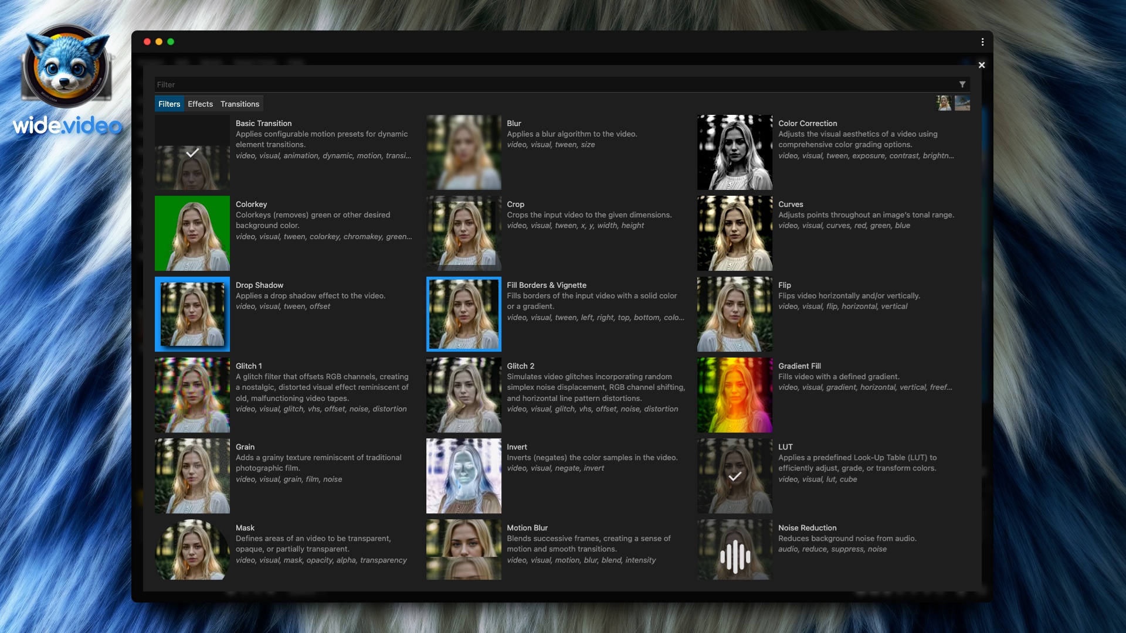Choose the Fill Borders & Vignette thumbnail

coord(464,314)
